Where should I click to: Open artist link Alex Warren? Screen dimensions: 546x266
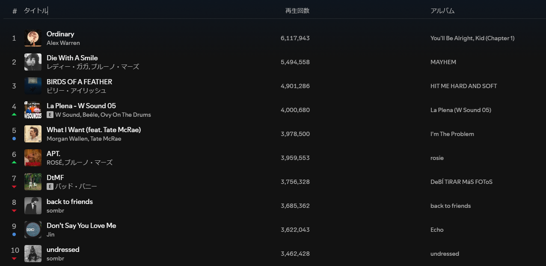[63, 43]
